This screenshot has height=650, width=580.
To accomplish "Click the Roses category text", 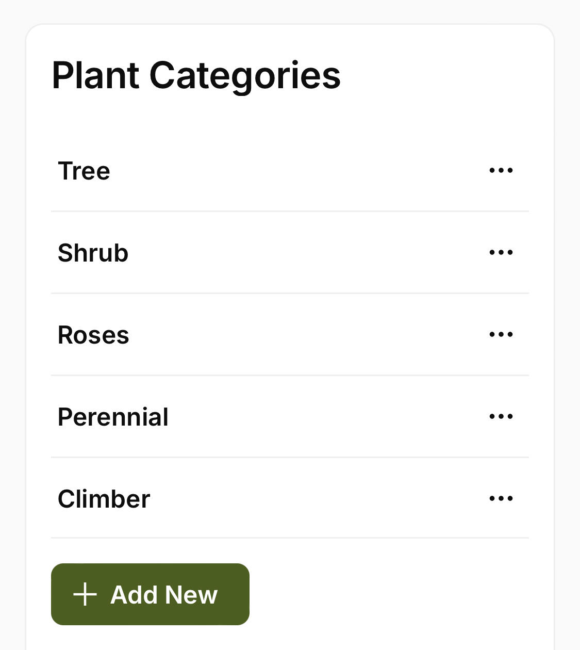I will click(x=93, y=335).
